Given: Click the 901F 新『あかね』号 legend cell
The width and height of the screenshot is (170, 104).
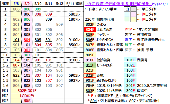Looking at the screenshot, I should (90, 80).
